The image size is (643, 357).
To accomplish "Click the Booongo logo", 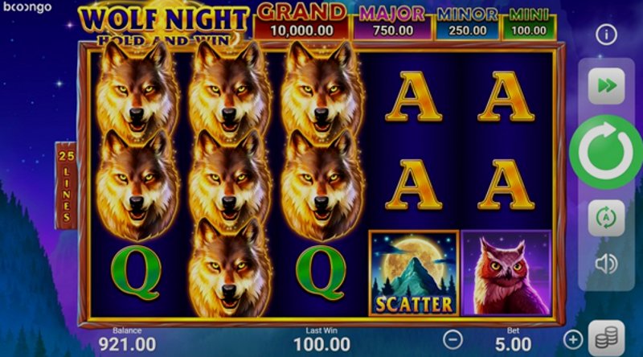I will [x=27, y=7].
